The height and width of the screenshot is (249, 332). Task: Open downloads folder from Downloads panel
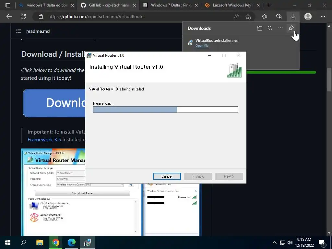260,28
